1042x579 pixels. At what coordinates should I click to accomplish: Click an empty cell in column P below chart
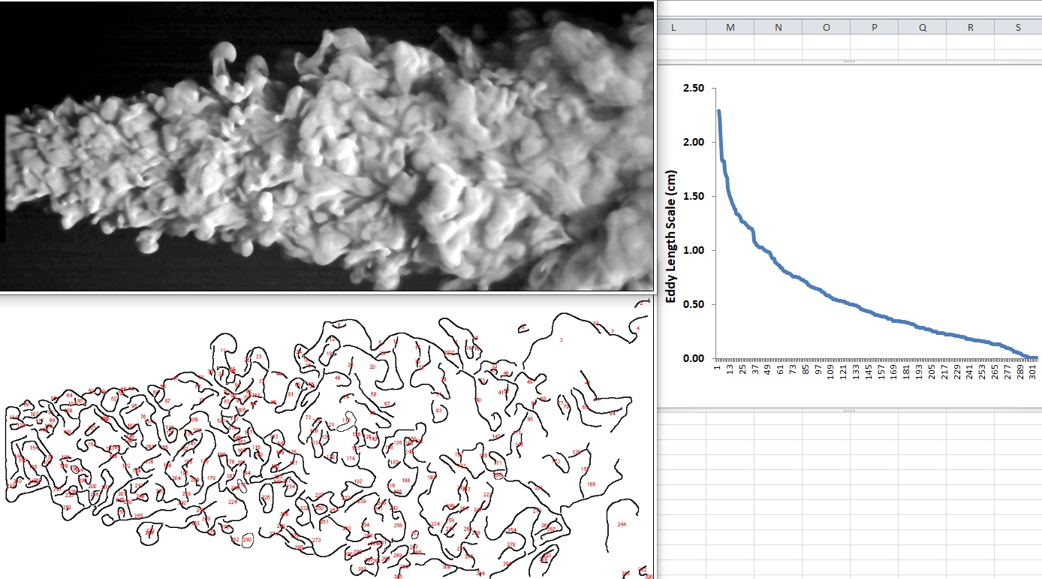(x=874, y=466)
